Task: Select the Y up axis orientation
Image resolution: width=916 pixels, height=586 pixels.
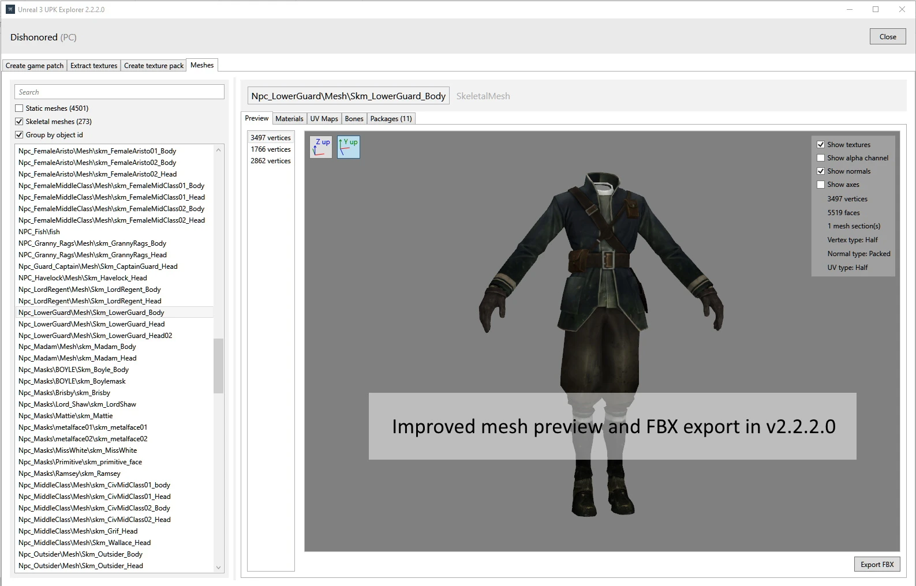Action: point(349,147)
